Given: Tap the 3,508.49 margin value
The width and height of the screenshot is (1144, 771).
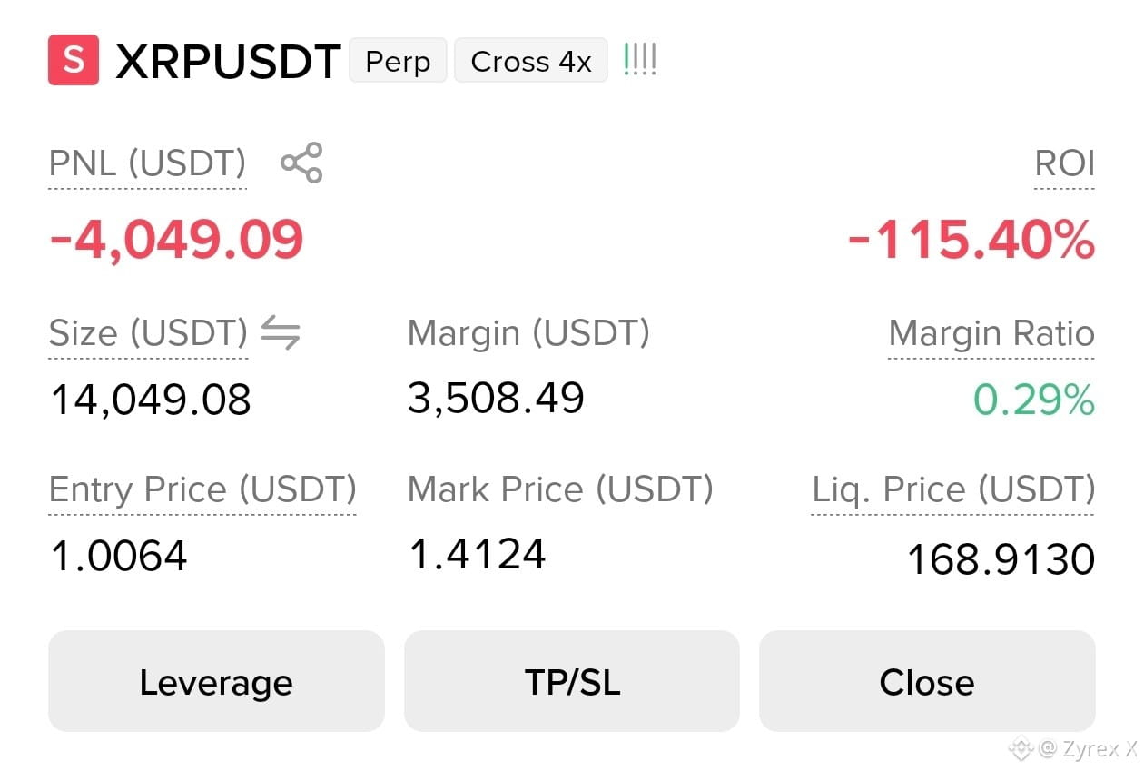Looking at the screenshot, I should [496, 398].
